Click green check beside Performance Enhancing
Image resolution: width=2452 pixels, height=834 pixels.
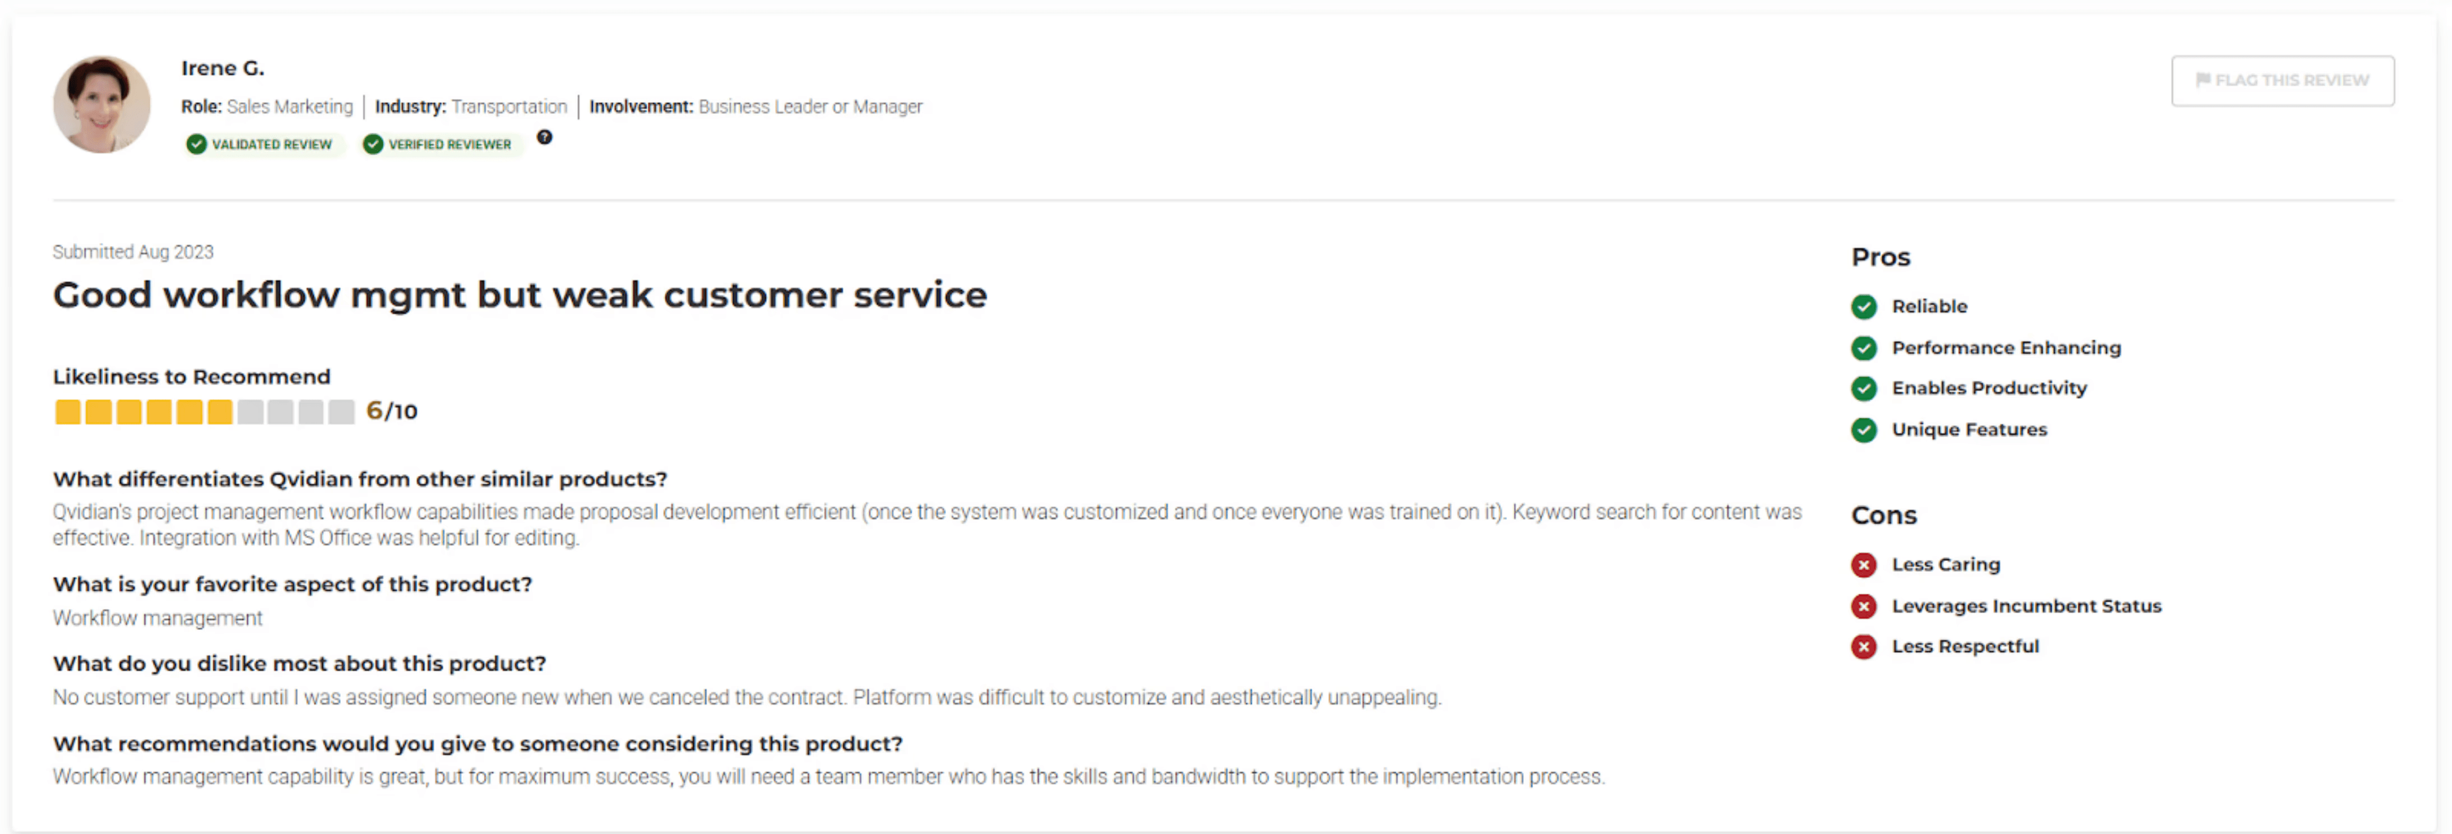1864,347
